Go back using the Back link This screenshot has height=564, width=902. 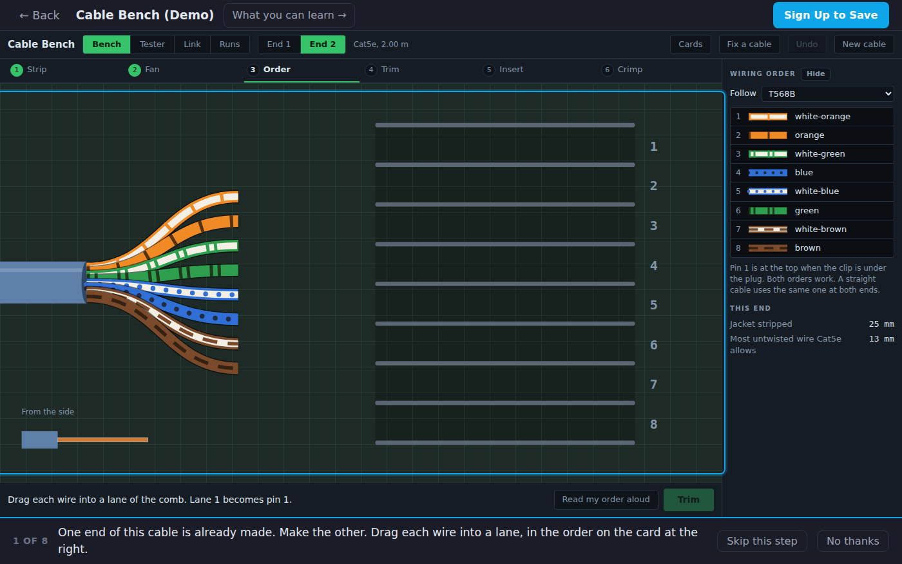[x=39, y=15]
